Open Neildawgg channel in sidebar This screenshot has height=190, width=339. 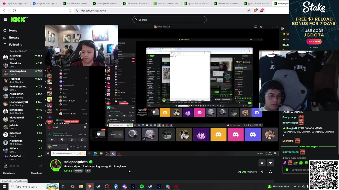click(23, 142)
